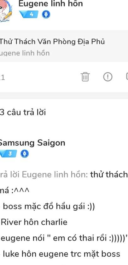Tap the trash can delete icon

[85, 77]
